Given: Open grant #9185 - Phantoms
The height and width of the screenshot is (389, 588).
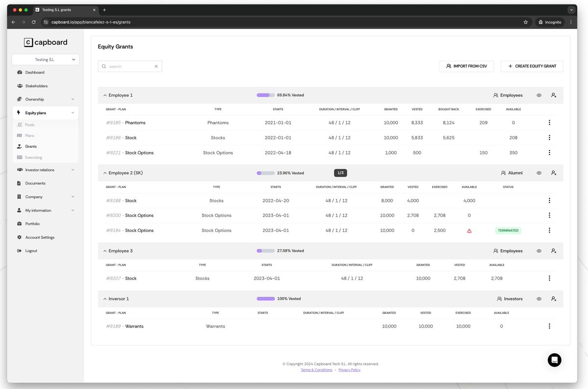Looking at the screenshot, I should point(126,123).
